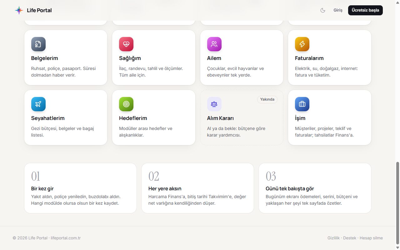Click the Yakında badge

[267, 99]
